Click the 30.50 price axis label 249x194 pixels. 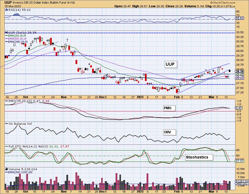click(x=240, y=32)
